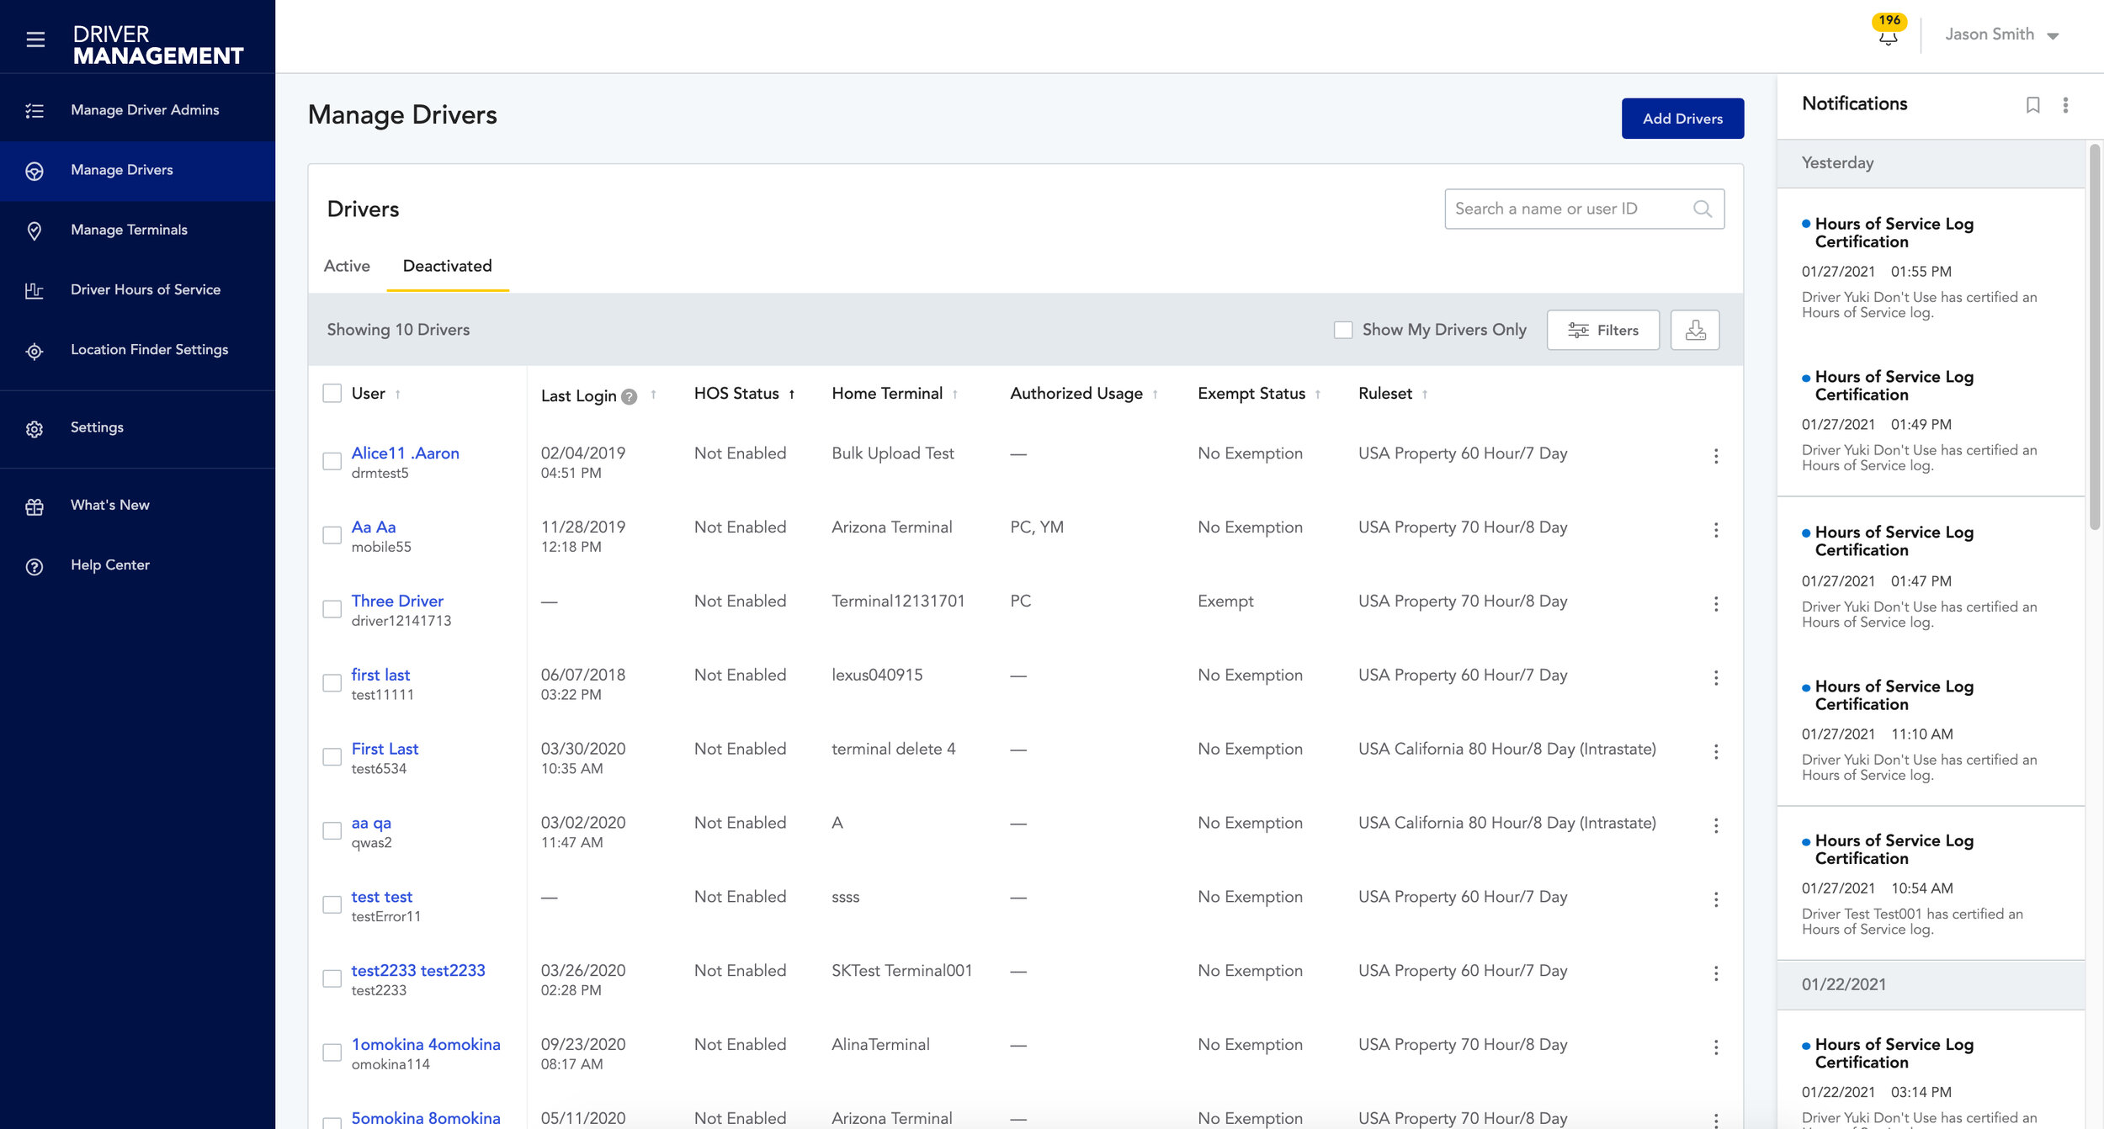Viewport: 2104px width, 1129px height.
Task: Open row actions for Aa Aa
Action: tap(1716, 530)
